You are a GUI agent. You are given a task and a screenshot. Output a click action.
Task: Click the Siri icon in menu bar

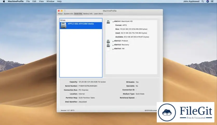(x=208, y=1)
